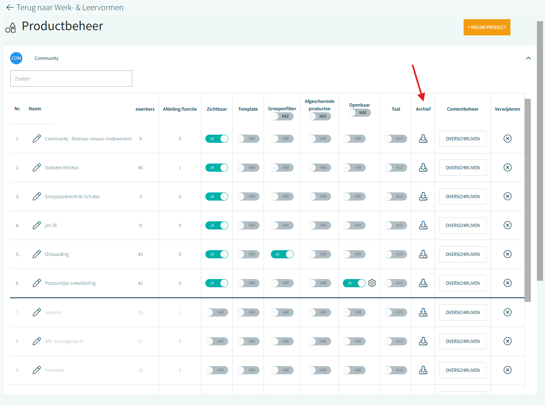Click the Nieuw Product button
Image resolution: width=545 pixels, height=406 pixels.
[x=486, y=27]
